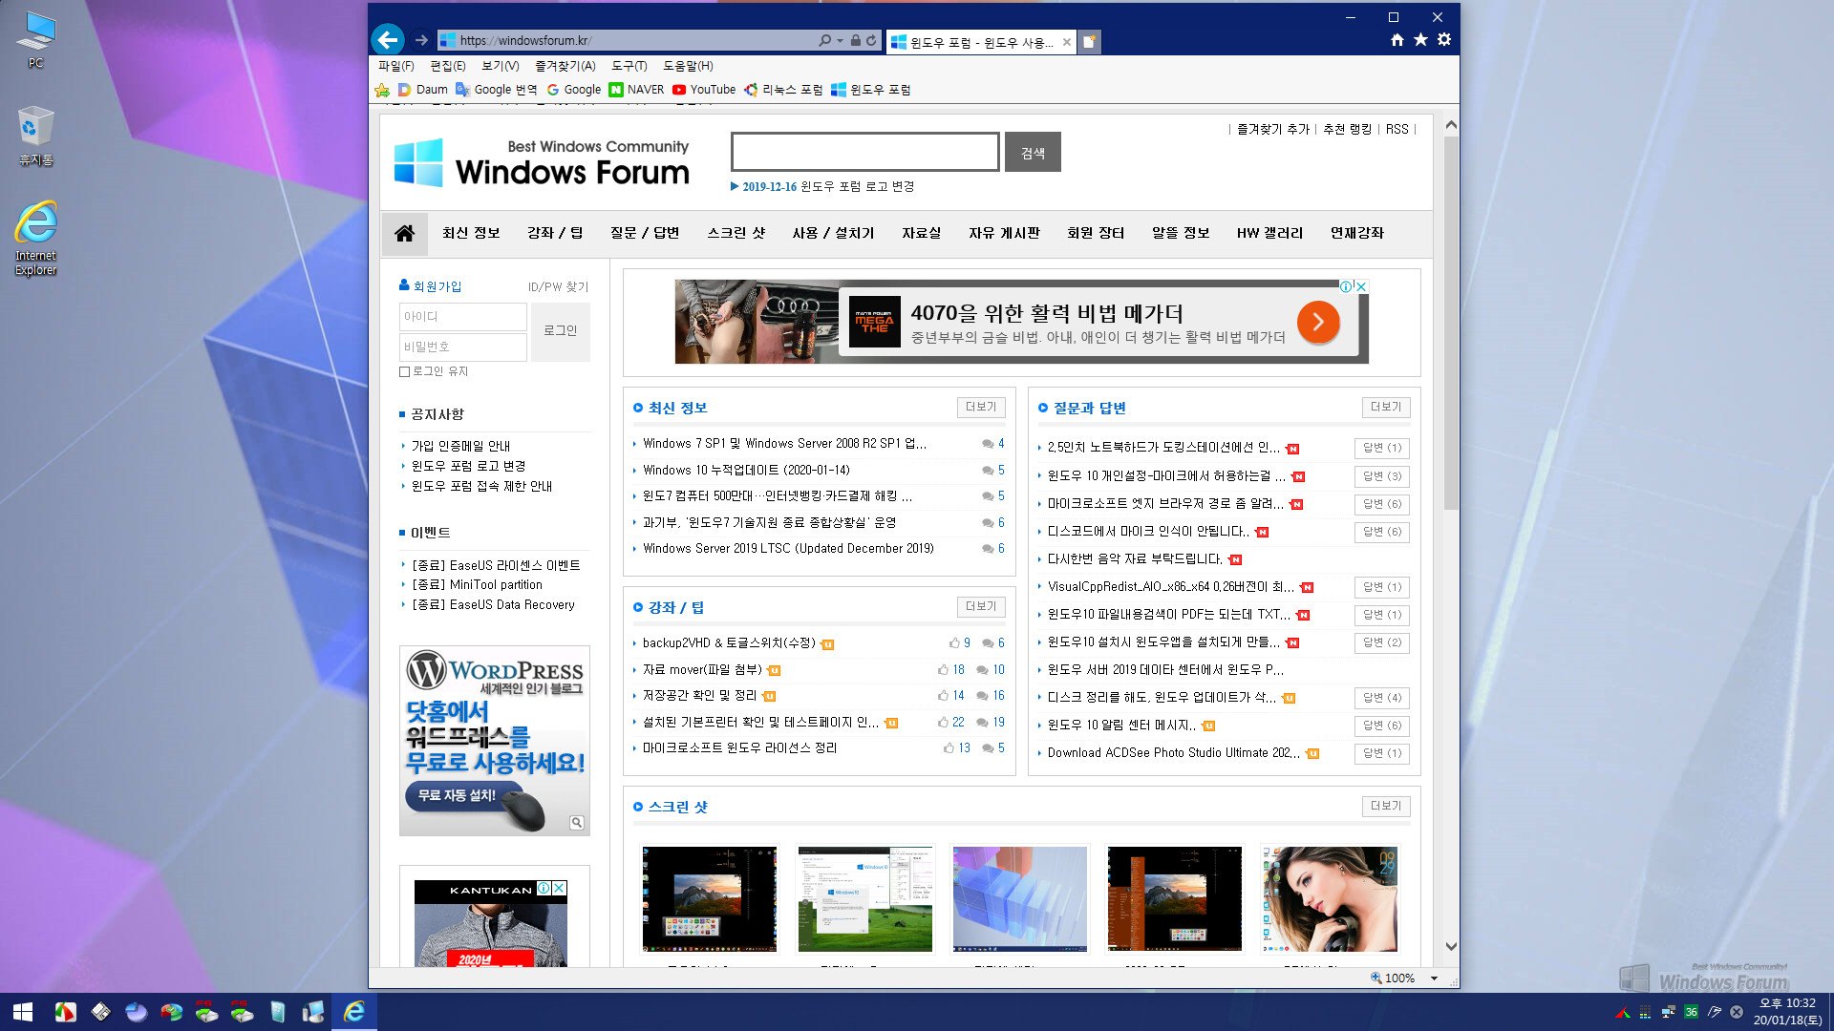Open PC desktop icon
1834x1031 pixels.
click(x=36, y=40)
